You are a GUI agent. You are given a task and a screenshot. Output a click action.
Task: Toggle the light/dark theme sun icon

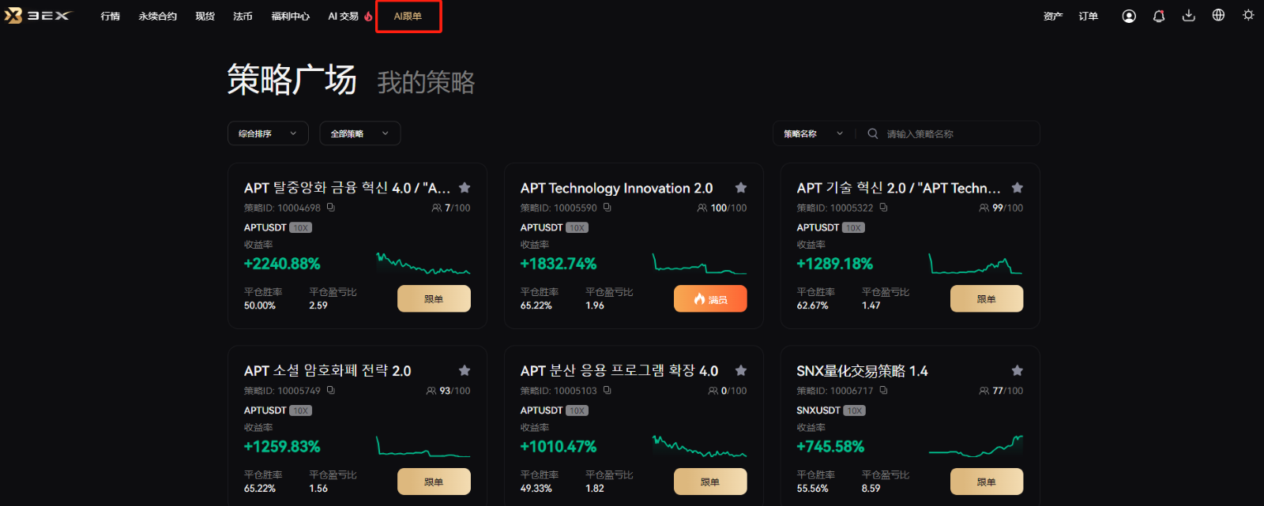pyautogui.click(x=1248, y=15)
